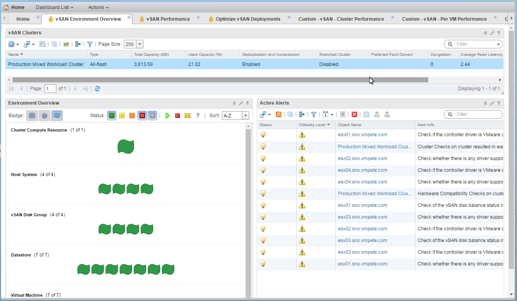Expand the vSAN Clusters Filter dropdown arrow
The width and height of the screenshot is (517, 301).
[x=498, y=44]
